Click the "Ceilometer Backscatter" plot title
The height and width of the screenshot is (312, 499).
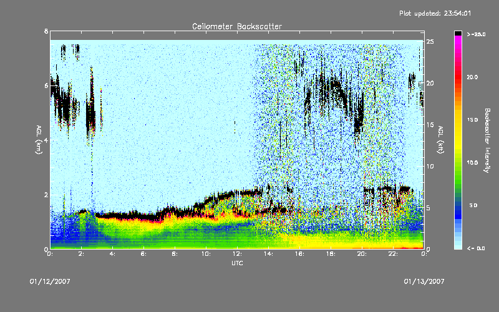click(237, 26)
